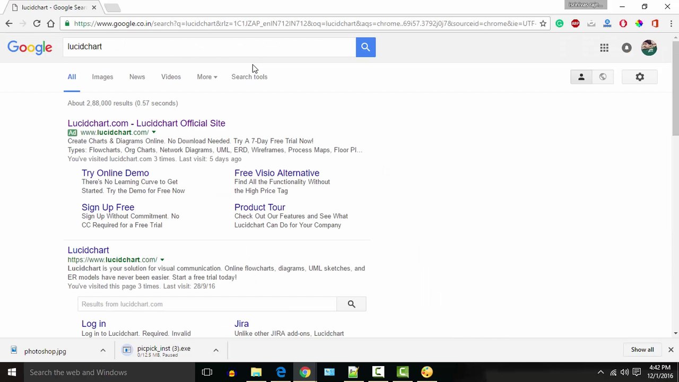Close the lucidchart browser tab
The height and width of the screenshot is (382, 679).
click(x=94, y=7)
